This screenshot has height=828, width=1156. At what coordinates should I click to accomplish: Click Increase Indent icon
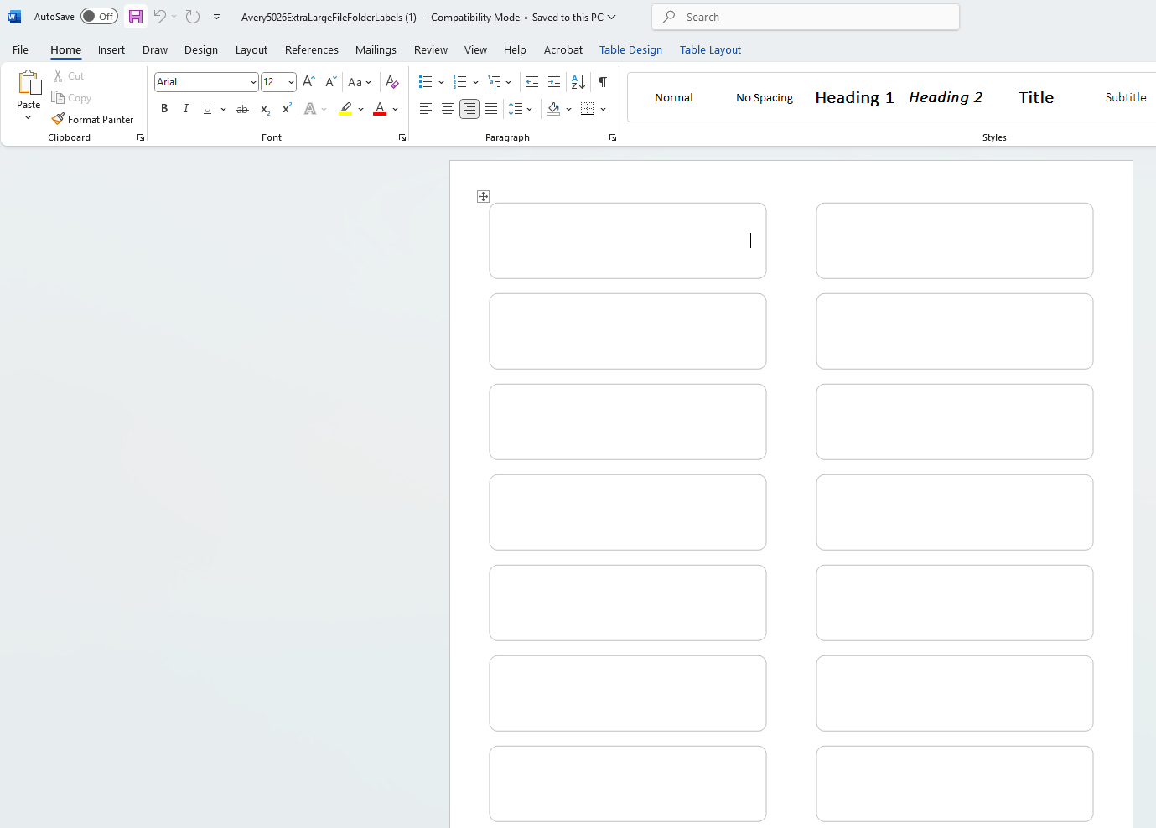(x=553, y=81)
